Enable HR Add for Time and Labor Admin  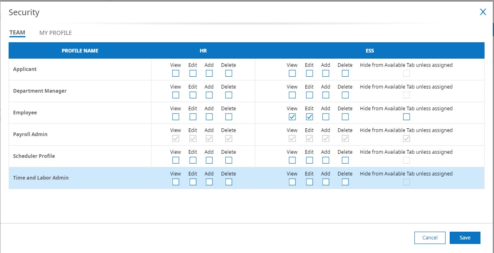tap(209, 182)
